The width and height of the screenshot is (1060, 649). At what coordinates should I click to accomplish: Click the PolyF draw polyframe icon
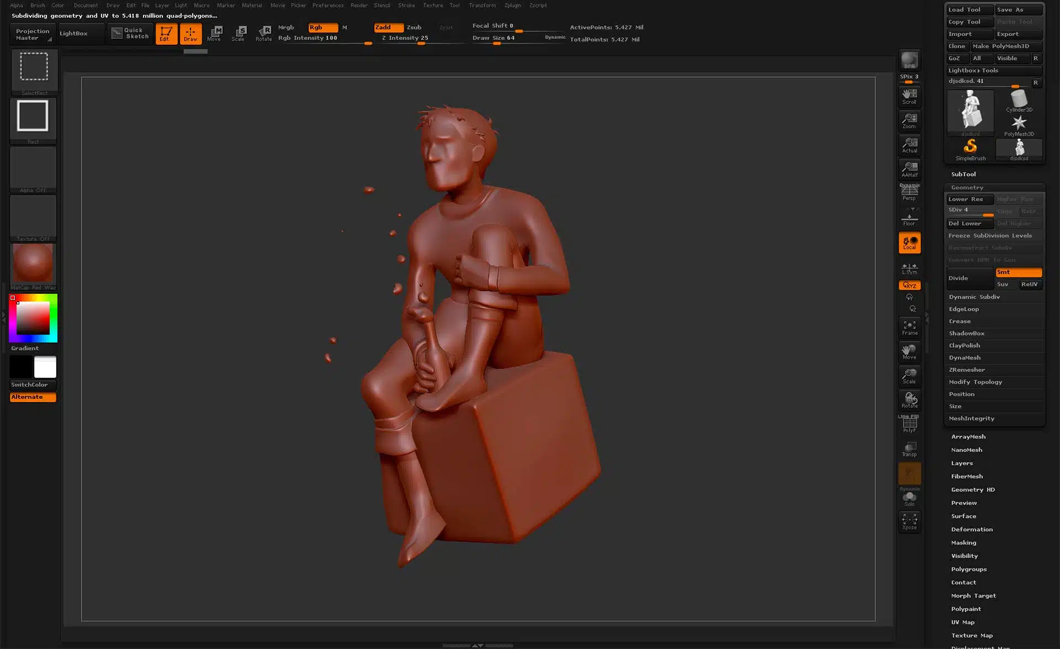click(909, 425)
